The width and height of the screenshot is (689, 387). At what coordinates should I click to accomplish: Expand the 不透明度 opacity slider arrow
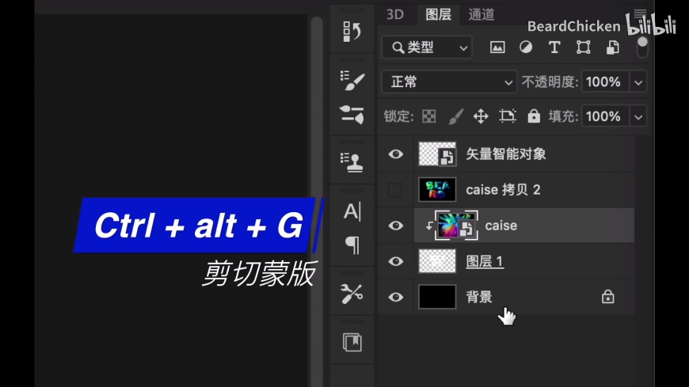[x=638, y=82]
